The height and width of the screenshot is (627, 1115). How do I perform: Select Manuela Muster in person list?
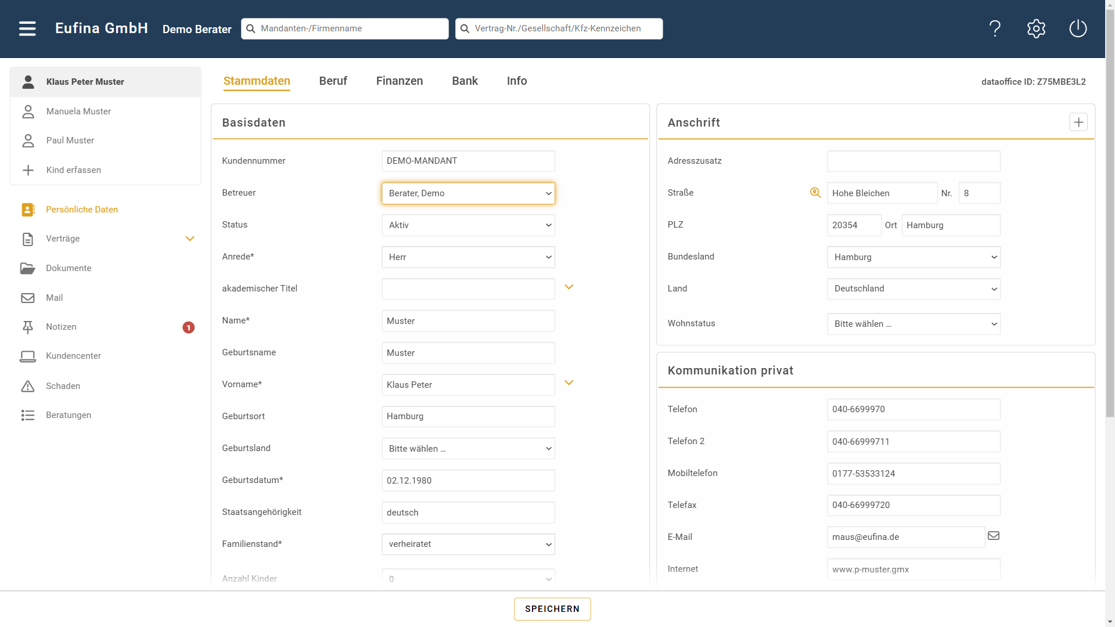tap(78, 111)
